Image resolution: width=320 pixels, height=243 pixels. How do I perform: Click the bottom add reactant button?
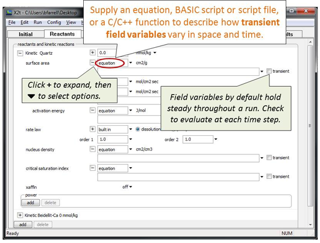tap(23, 224)
